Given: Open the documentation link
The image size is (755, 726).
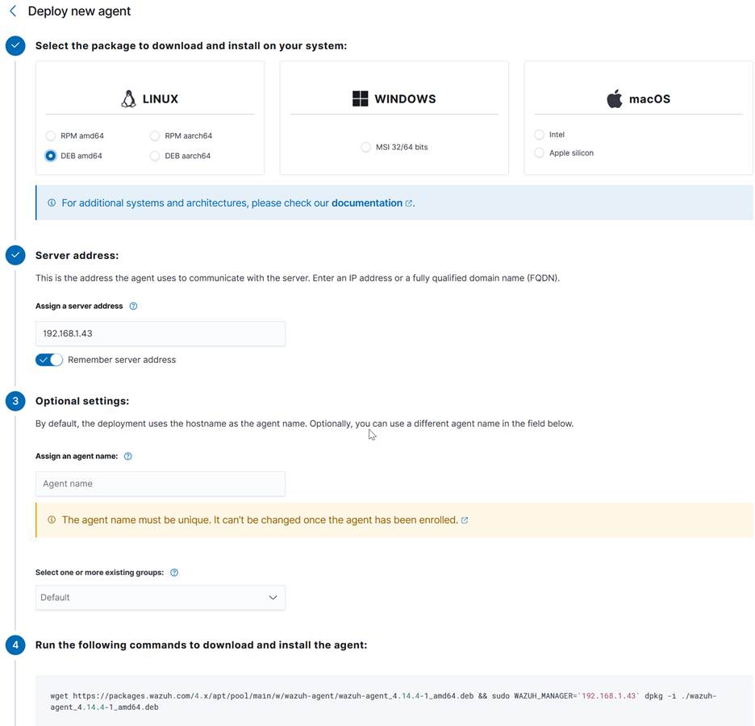Looking at the screenshot, I should 367,203.
